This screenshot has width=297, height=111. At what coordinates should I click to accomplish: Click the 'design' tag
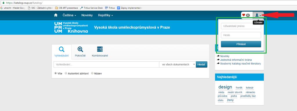tap(225, 87)
